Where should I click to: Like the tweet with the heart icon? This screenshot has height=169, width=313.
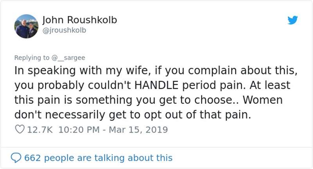(x=20, y=129)
